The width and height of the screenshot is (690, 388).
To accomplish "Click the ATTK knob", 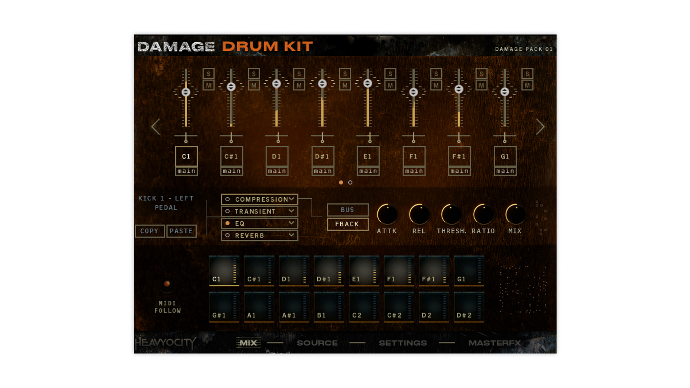I will pyautogui.click(x=387, y=215).
